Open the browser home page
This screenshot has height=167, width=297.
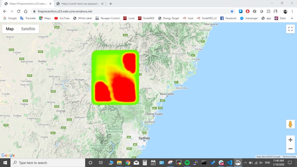pos(25,11)
